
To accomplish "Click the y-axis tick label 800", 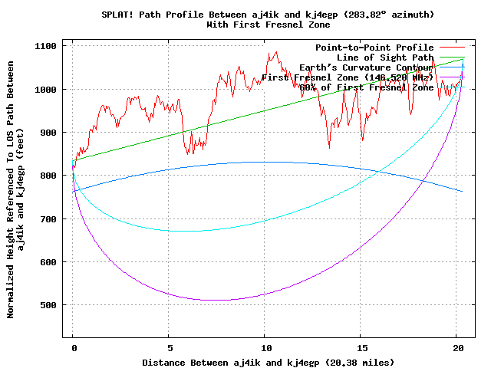I will click(48, 176).
